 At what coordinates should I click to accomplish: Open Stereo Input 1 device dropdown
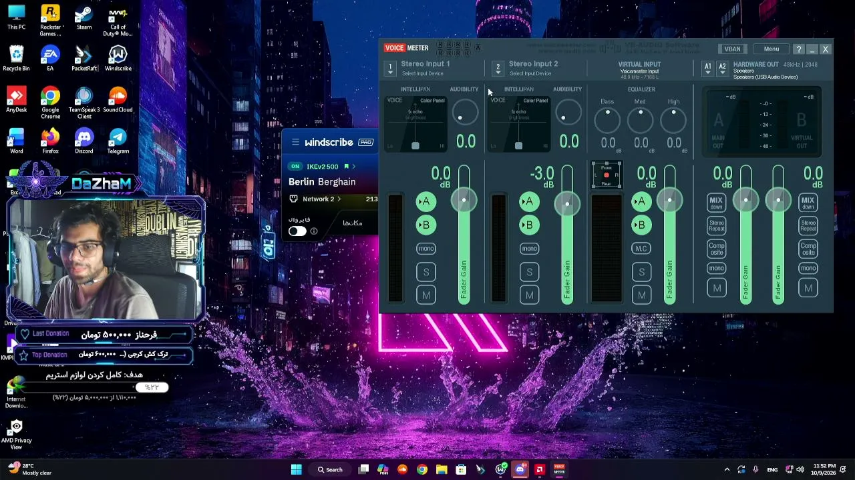click(x=390, y=68)
